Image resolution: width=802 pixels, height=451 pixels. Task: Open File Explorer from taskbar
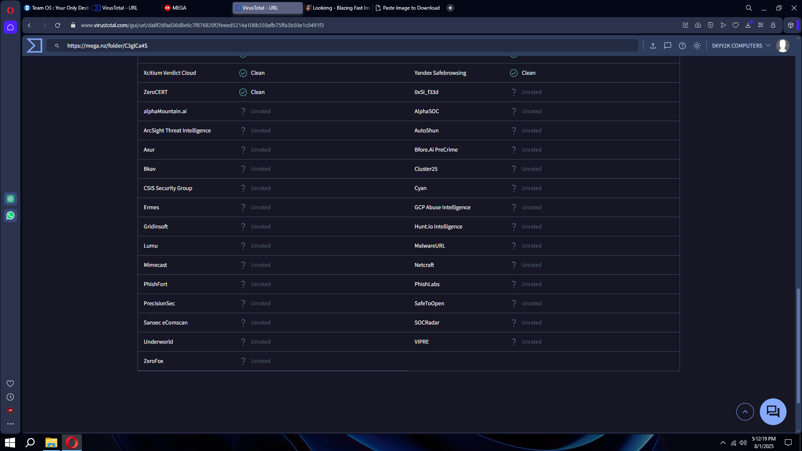(x=51, y=442)
